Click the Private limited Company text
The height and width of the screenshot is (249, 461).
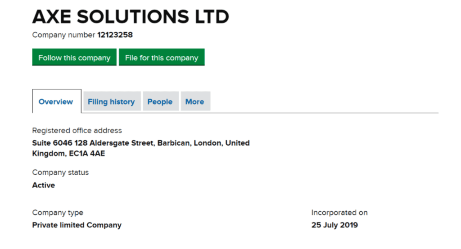pos(77,225)
